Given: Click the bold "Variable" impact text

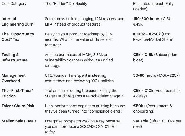Looking at the screenshot, I should tap(141, 121).
